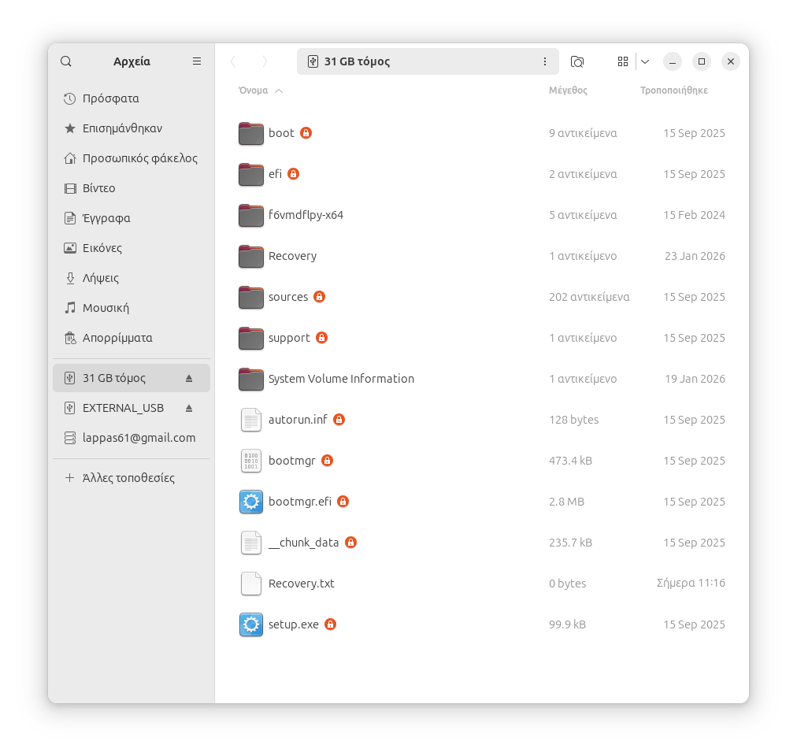Switch to grid view icon
Image resolution: width=797 pixels, height=756 pixels.
[x=623, y=61]
